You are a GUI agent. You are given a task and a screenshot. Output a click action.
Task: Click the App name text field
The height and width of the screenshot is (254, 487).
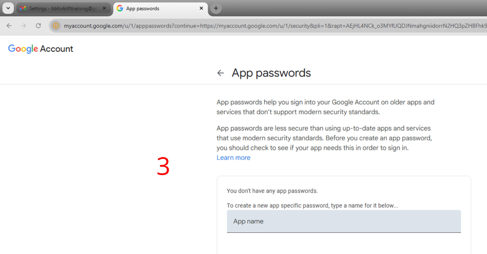coord(344,221)
